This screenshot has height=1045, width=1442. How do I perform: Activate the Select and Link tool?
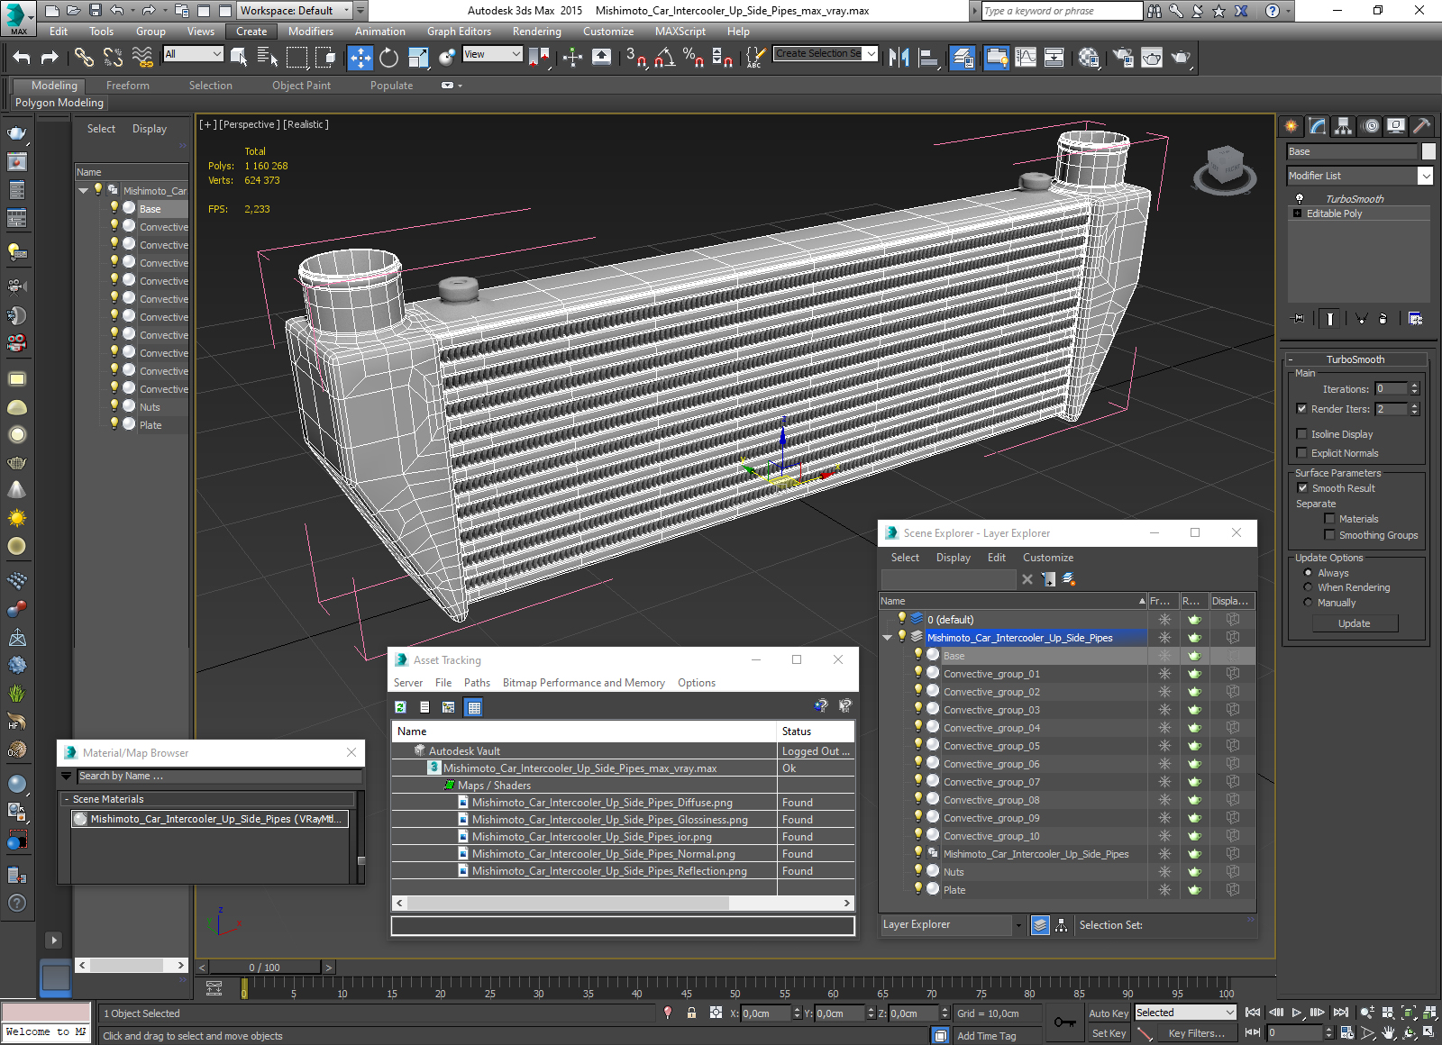pos(84,58)
